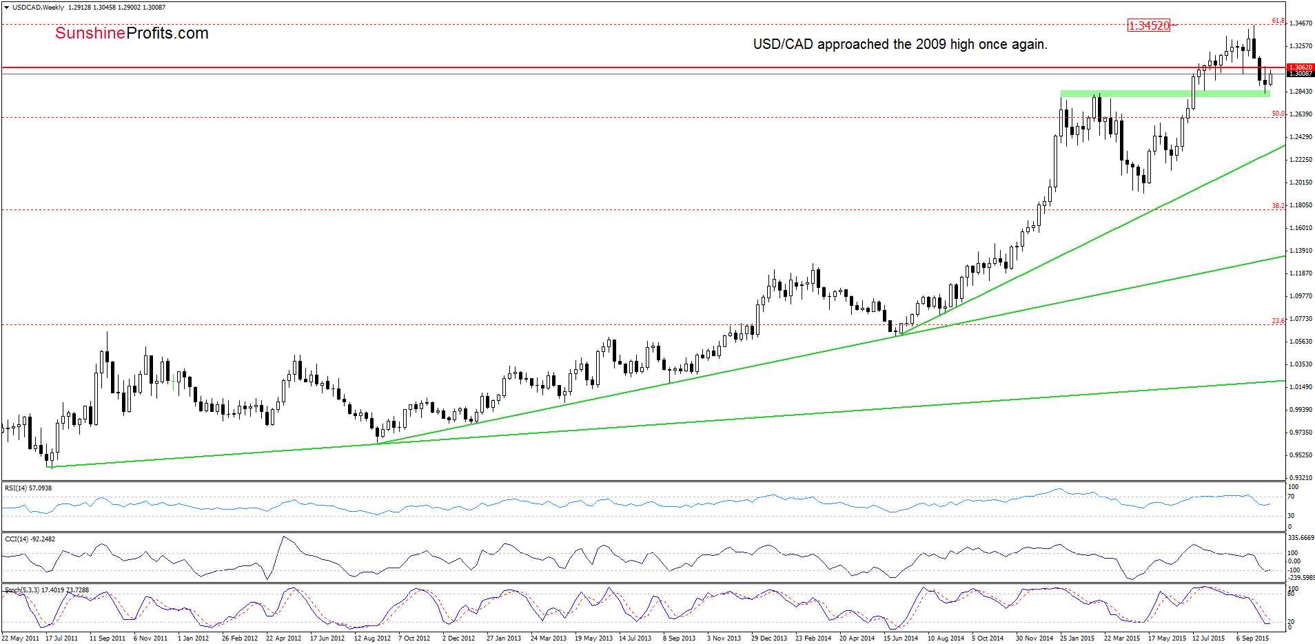The image size is (1315, 644).
Task: Click the 12 Aug 2012 date label
Action: [372, 638]
